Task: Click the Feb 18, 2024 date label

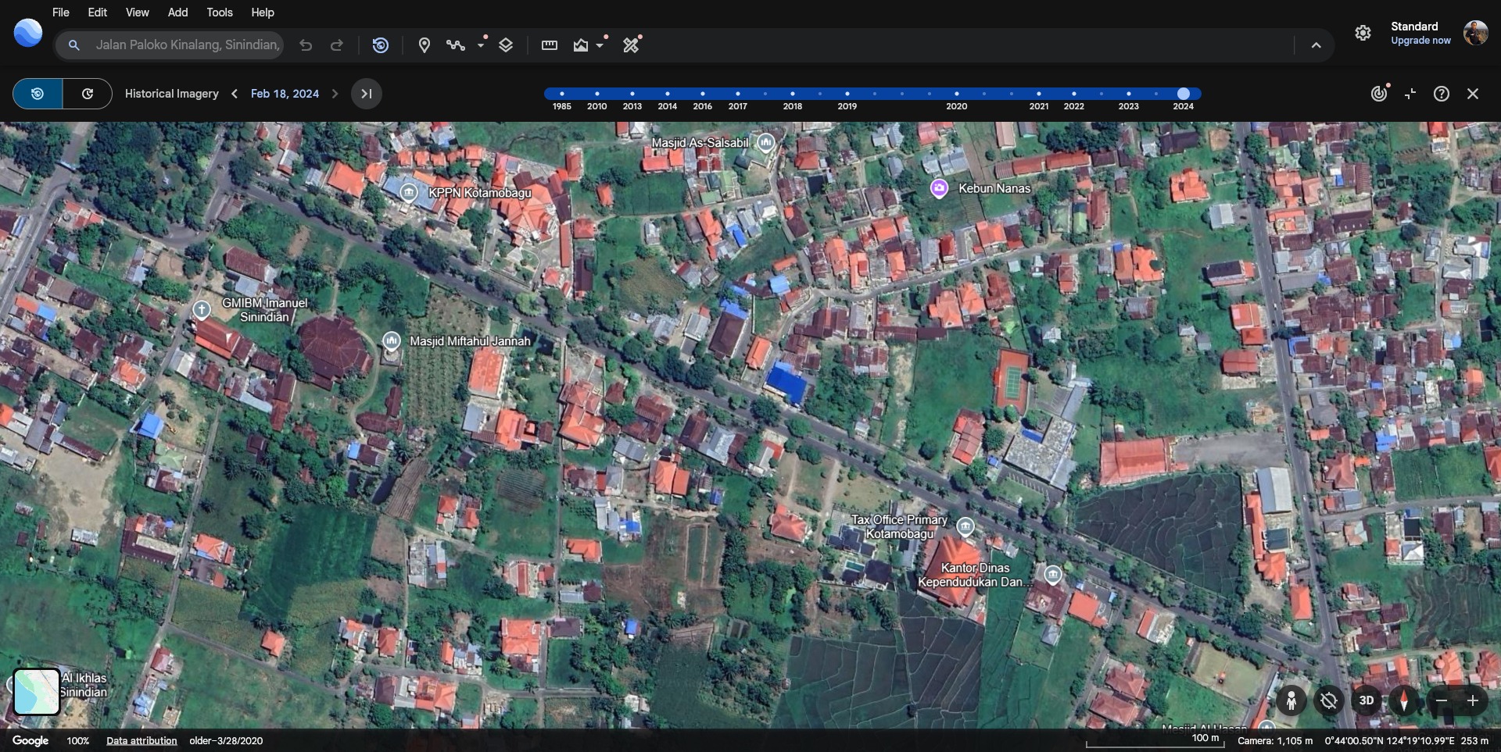Action: click(285, 94)
